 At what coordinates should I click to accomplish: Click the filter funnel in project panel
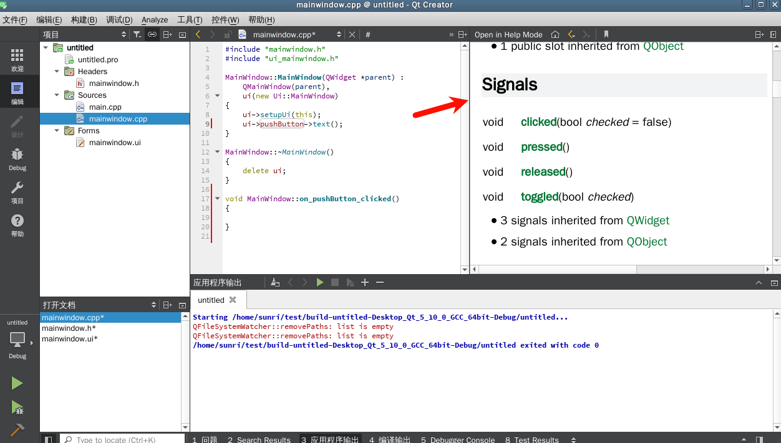click(137, 35)
